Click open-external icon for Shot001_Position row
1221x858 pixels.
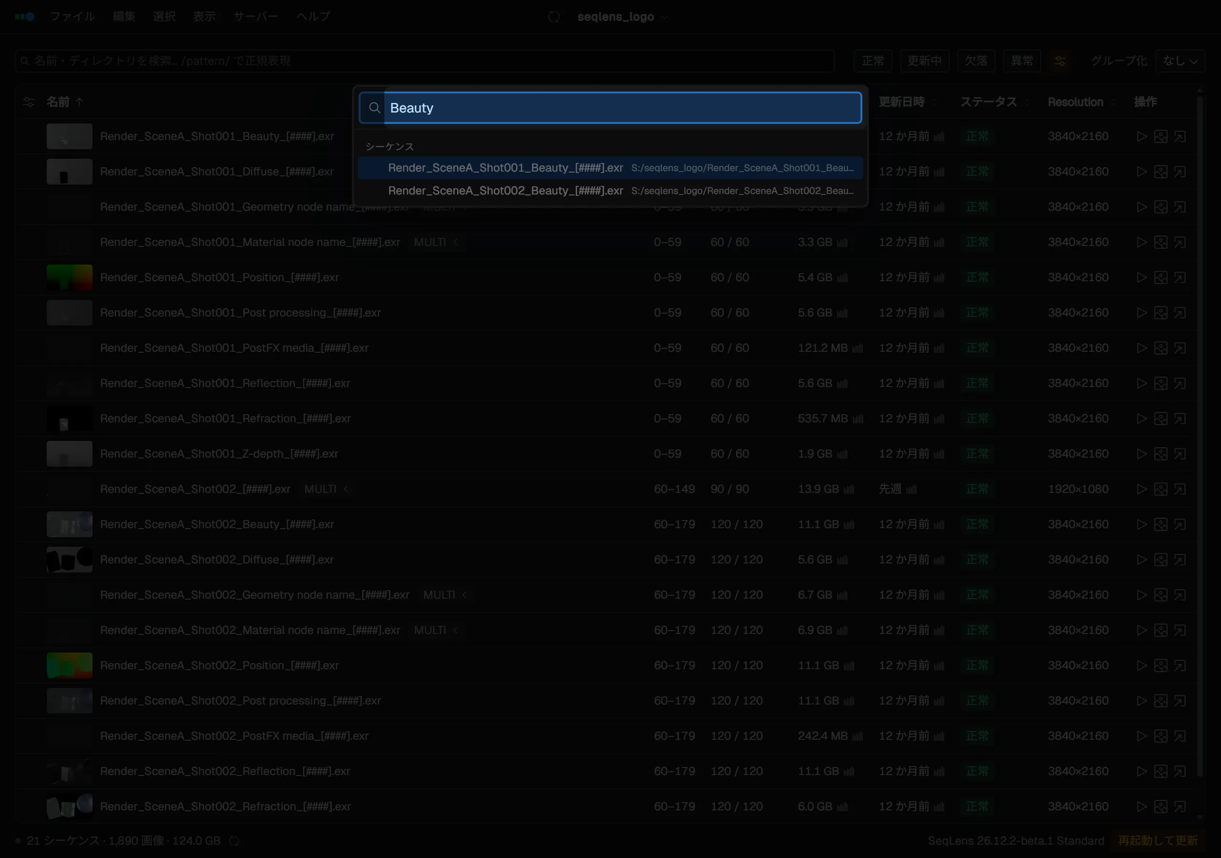[x=1180, y=277]
